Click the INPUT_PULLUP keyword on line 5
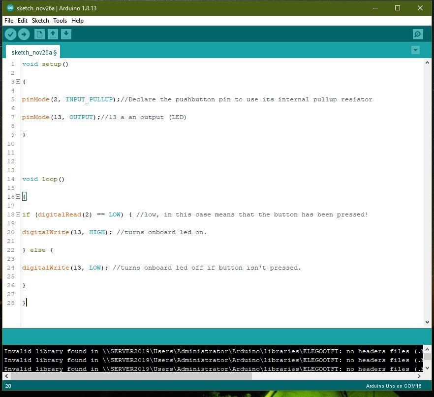Image resolution: width=434 pixels, height=397 pixels. click(89, 99)
